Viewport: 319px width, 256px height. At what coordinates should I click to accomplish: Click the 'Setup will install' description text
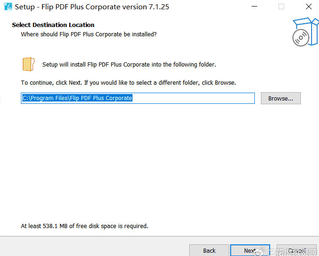[129, 65]
